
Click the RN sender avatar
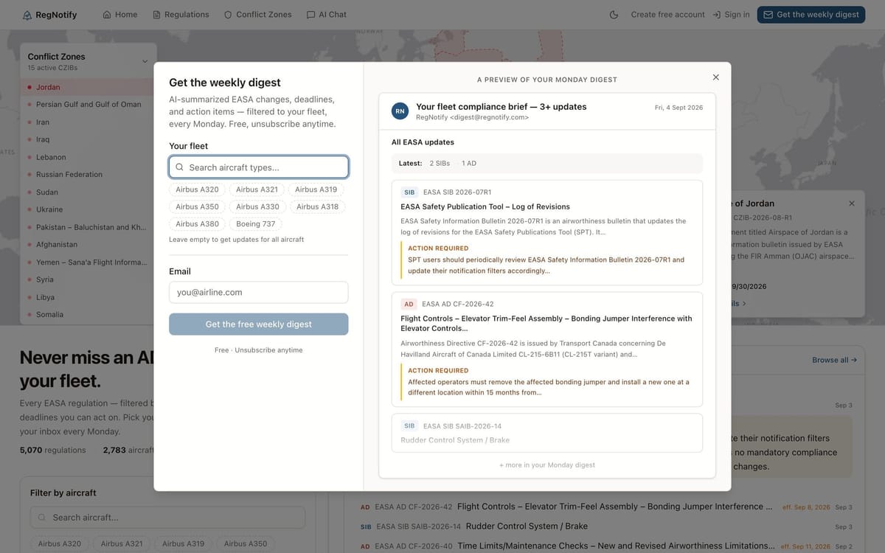pos(400,111)
